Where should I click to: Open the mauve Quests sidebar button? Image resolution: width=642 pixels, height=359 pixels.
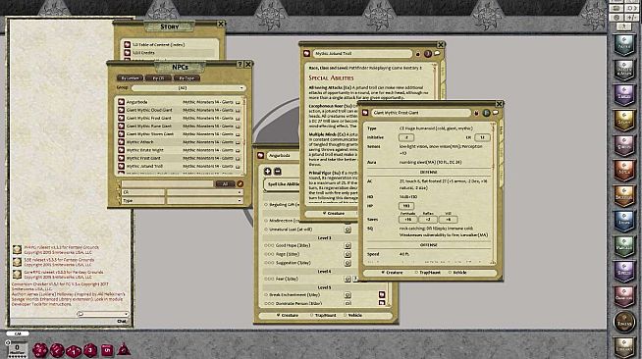coord(624,145)
